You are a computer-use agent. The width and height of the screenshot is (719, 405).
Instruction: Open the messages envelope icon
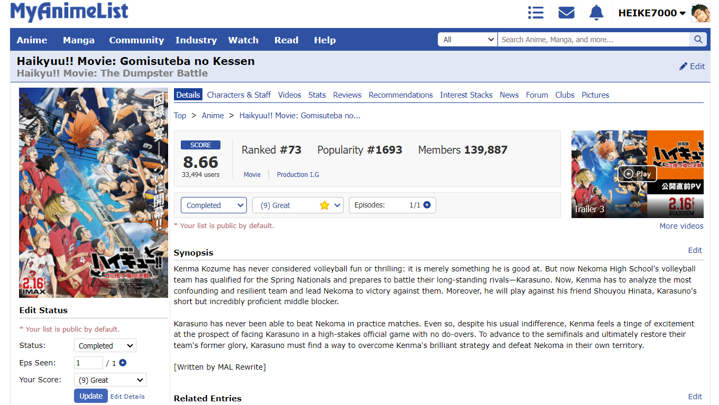(566, 13)
